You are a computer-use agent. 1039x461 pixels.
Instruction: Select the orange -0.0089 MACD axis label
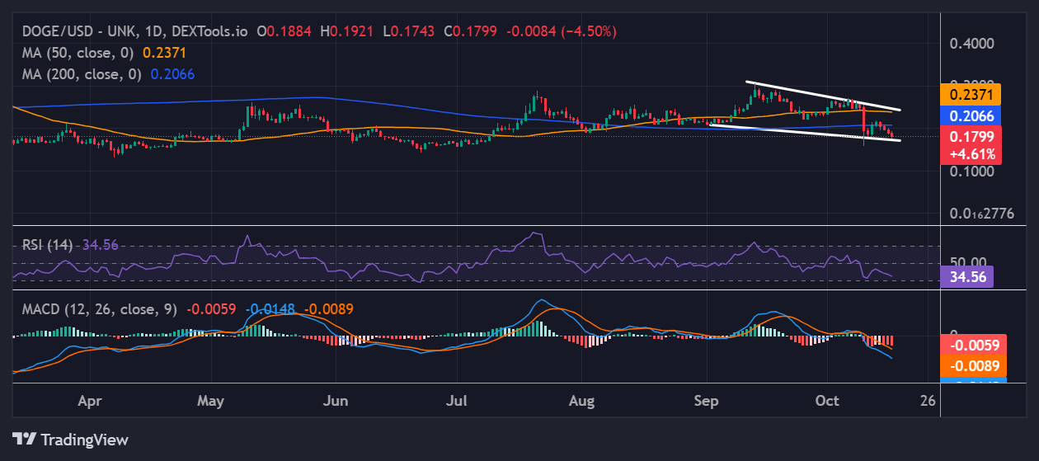pos(971,366)
